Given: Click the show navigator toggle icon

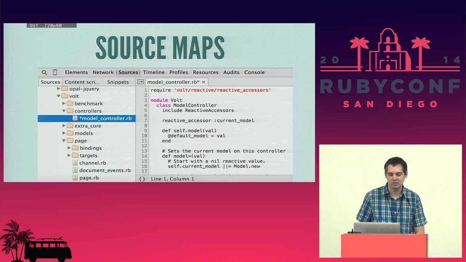Looking at the screenshot, I should point(140,82).
